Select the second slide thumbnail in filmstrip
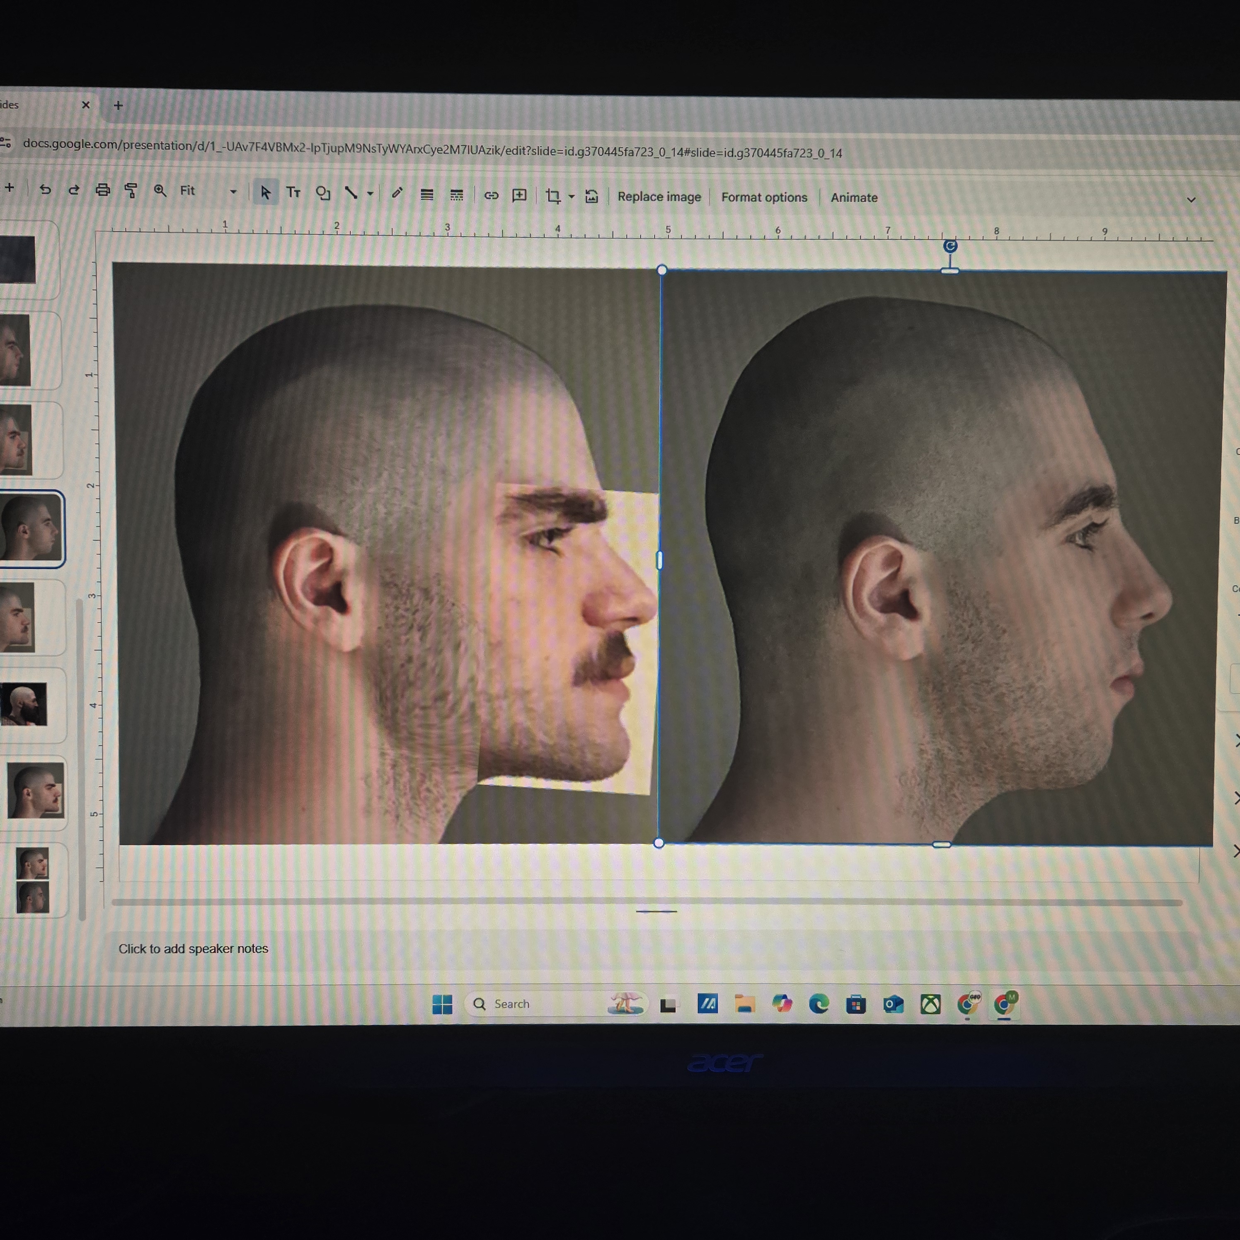The image size is (1240, 1240). (x=15, y=350)
